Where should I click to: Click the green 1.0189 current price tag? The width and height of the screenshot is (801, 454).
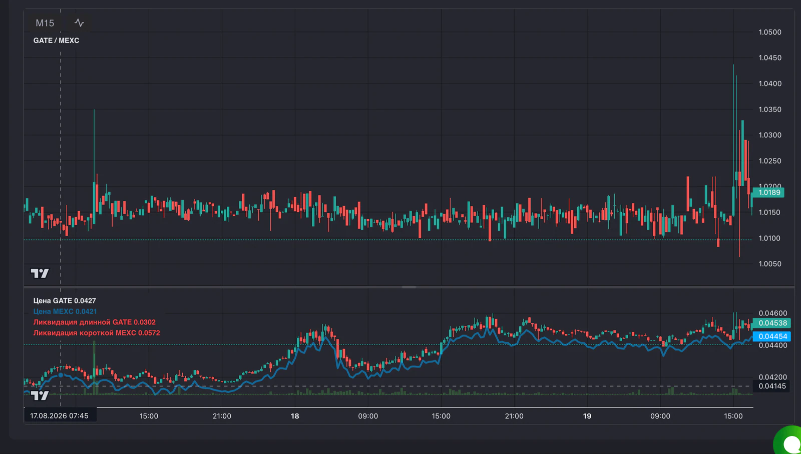click(x=769, y=192)
